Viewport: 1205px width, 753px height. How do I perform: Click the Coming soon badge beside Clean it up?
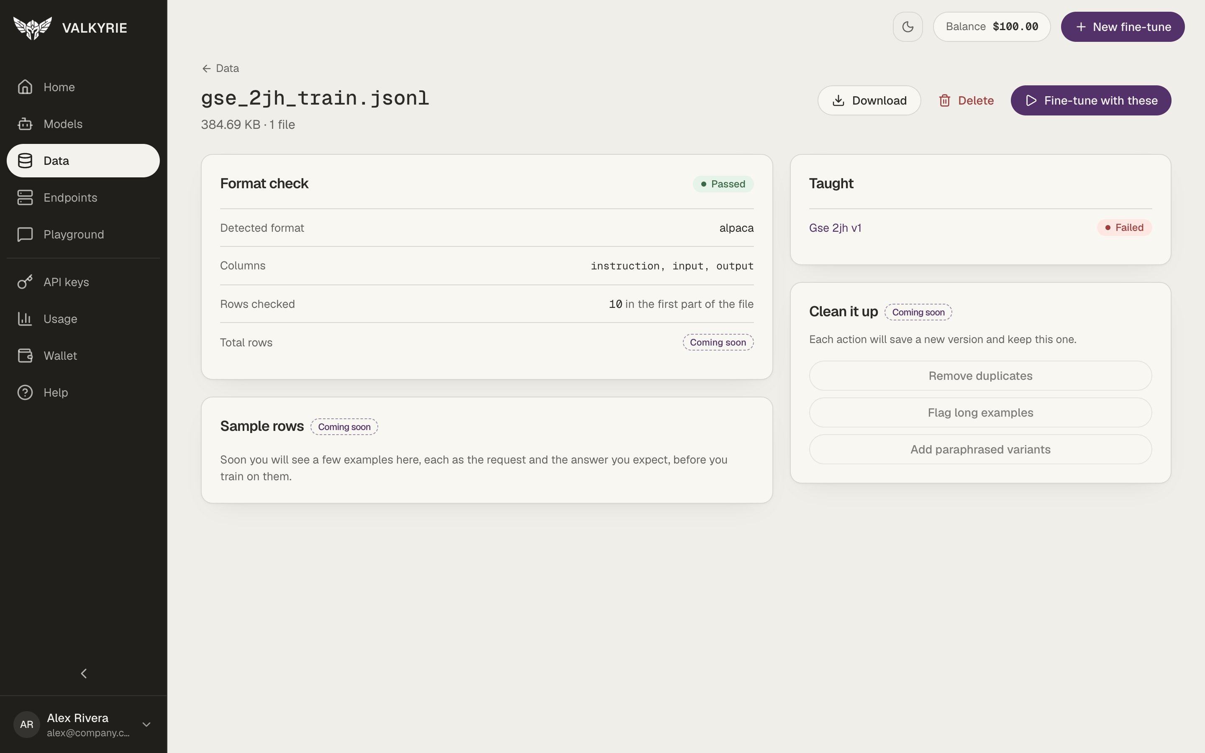point(918,312)
